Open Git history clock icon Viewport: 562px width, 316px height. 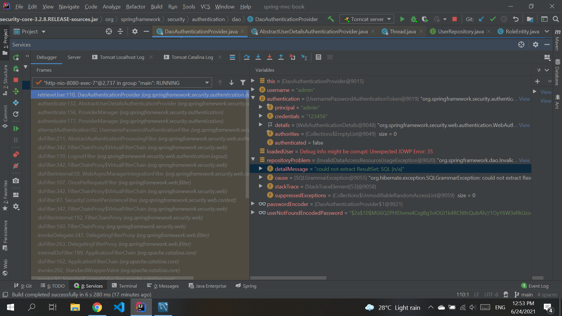pos(504,19)
